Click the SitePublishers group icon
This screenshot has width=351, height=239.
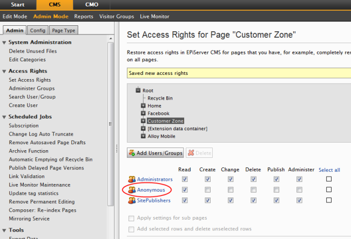coord(132,200)
